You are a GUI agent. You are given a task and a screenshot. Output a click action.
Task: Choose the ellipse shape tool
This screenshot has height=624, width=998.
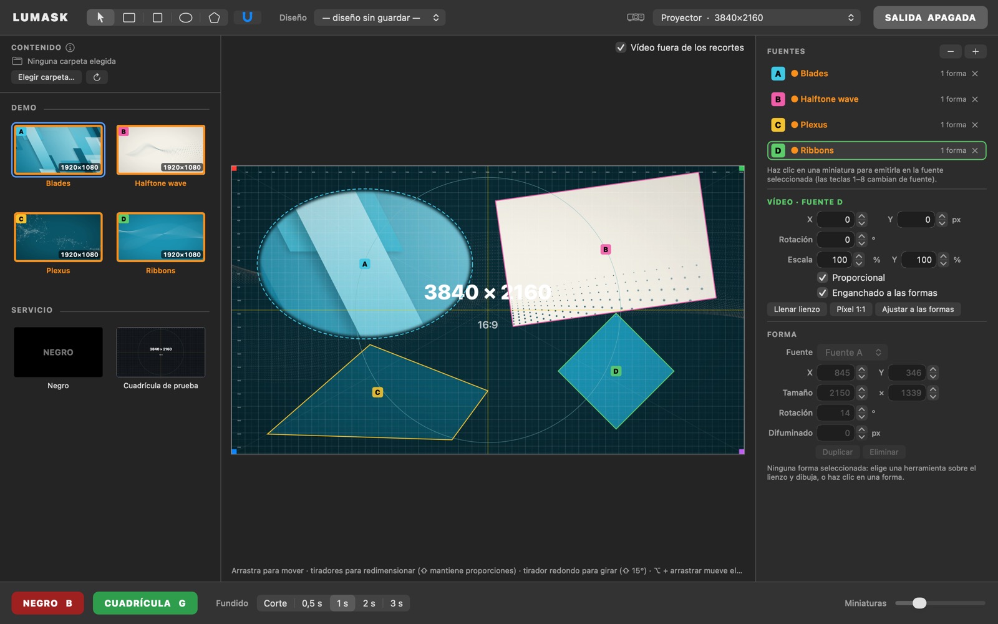click(x=186, y=17)
